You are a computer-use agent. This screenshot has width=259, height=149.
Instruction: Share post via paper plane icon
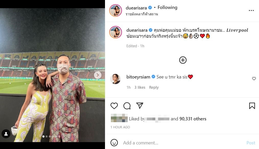(x=139, y=106)
